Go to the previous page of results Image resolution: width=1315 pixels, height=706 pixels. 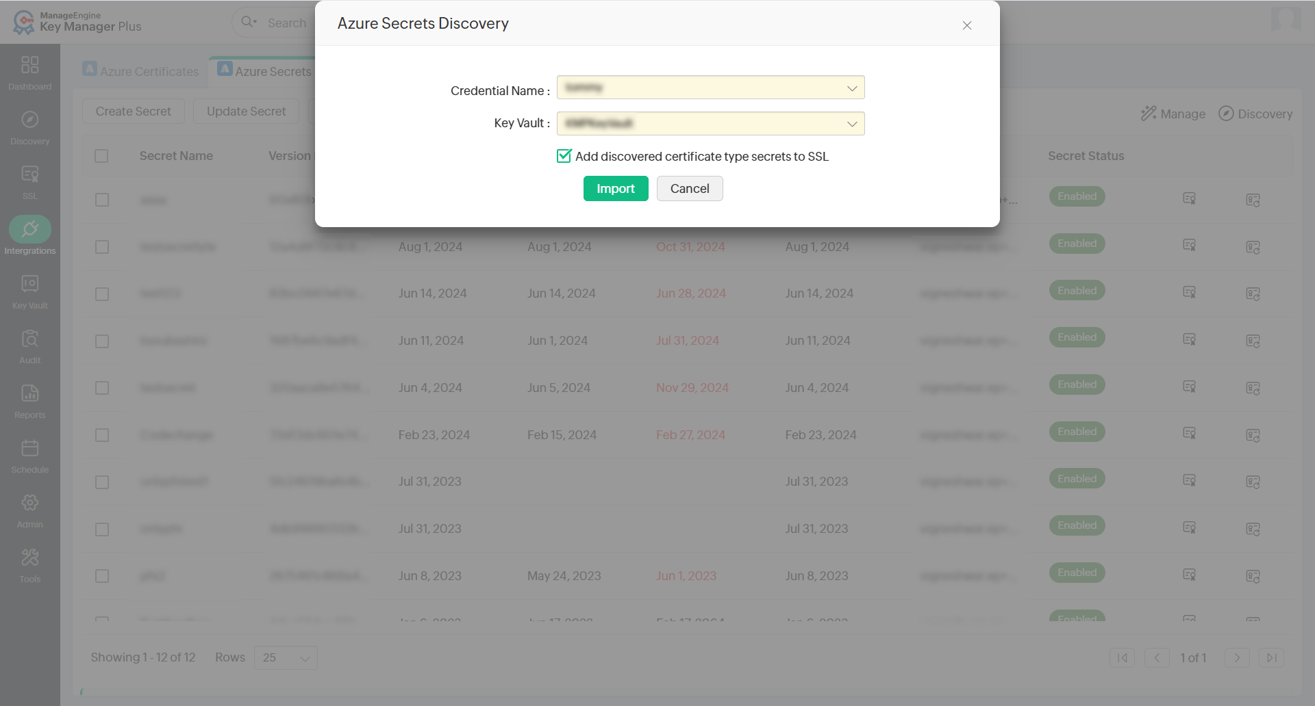coord(1157,657)
